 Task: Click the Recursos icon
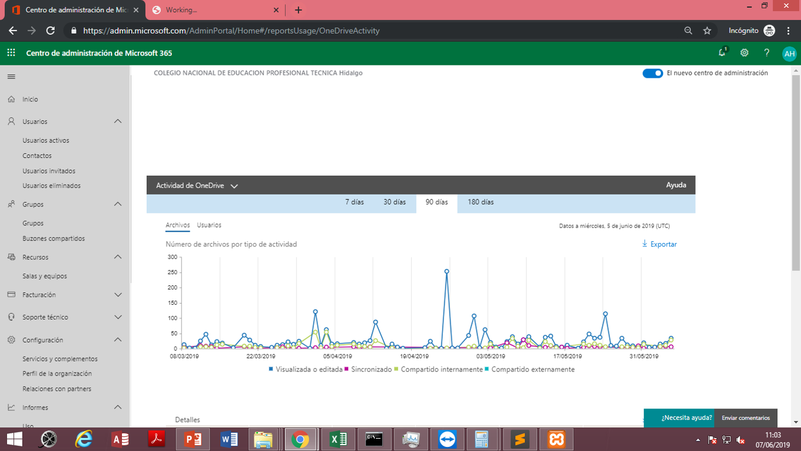tap(11, 257)
